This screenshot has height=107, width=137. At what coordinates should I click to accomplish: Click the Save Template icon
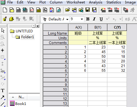[x=94, y=10]
